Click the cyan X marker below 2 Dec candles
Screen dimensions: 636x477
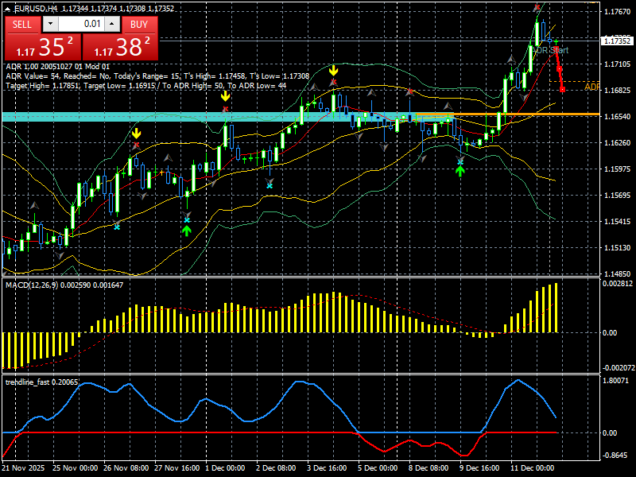[270, 186]
